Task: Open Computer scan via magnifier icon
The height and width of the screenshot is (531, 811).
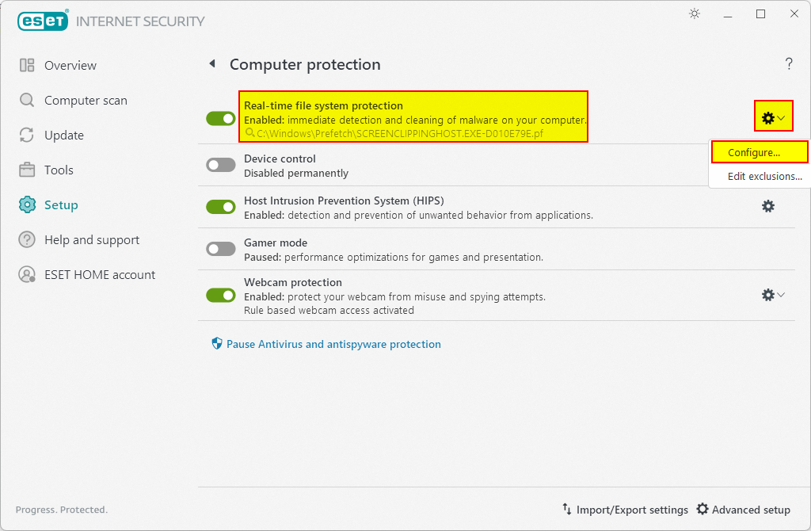Action: 27,101
